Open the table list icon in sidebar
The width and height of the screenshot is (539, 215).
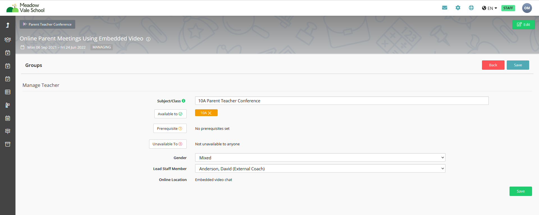[x=8, y=92]
